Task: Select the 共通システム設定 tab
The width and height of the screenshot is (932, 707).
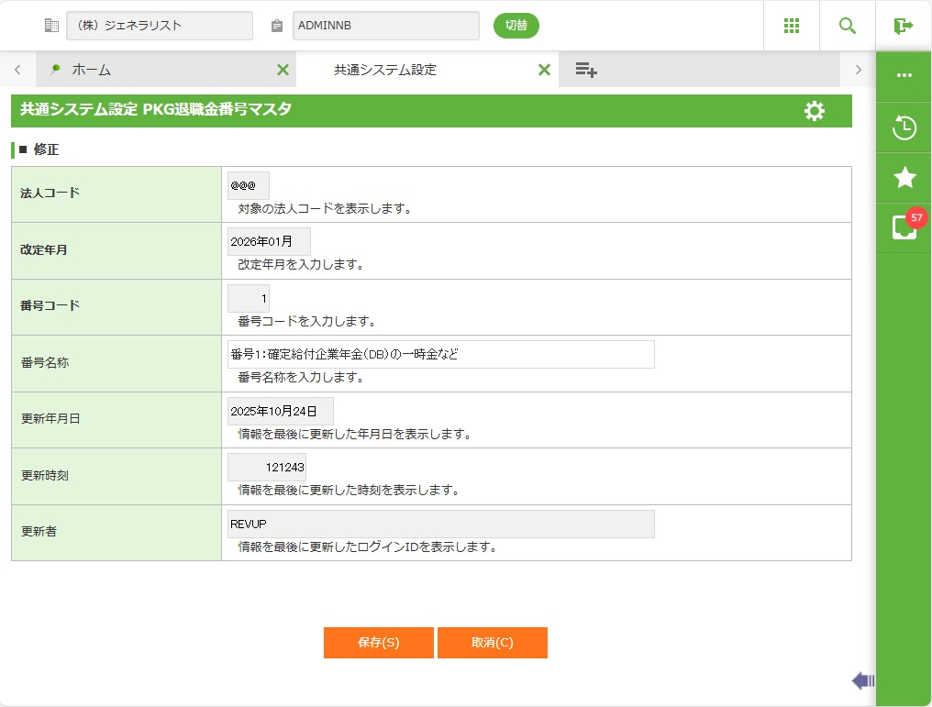Action: pos(385,70)
